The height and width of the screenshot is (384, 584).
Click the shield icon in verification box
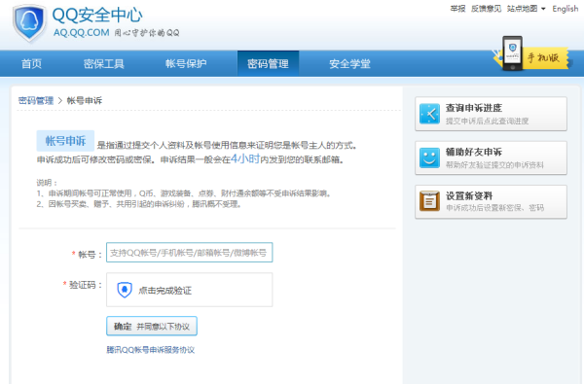125,290
